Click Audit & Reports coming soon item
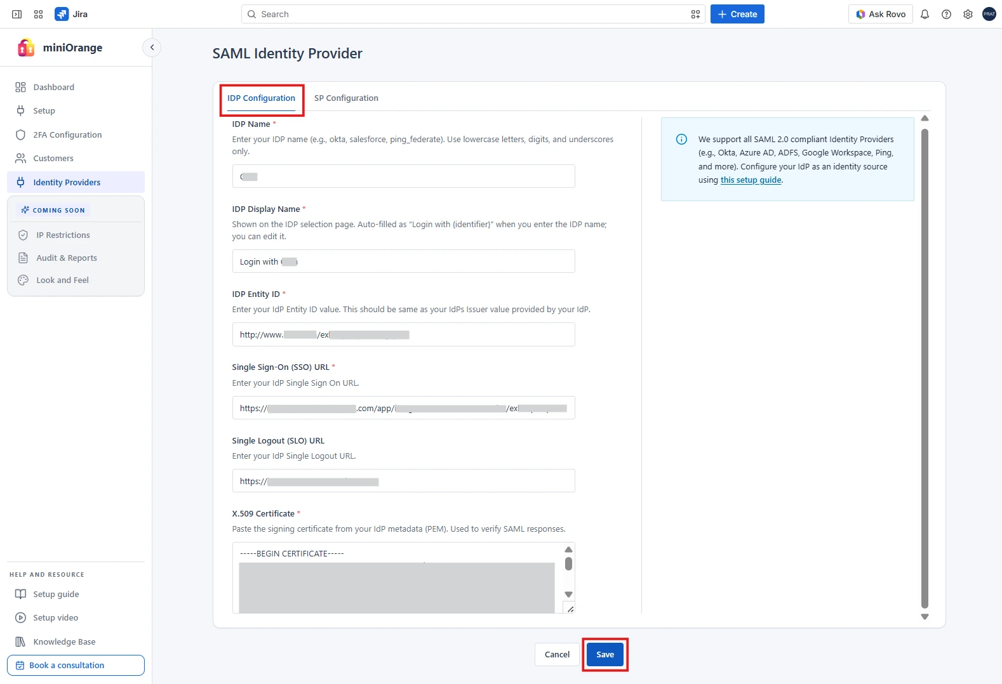The height and width of the screenshot is (684, 1002). tap(76, 258)
